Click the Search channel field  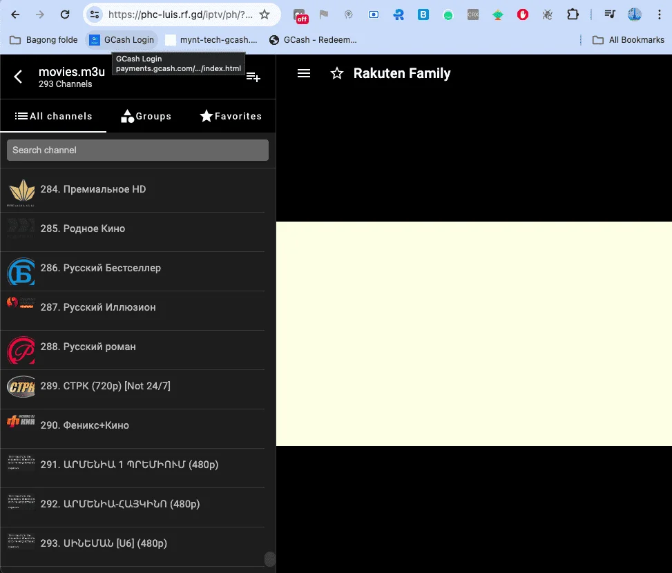coord(137,150)
